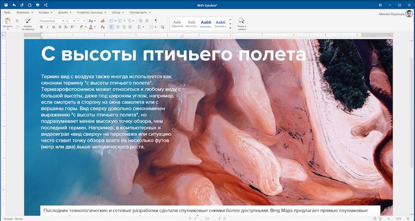Align the text left
The width and height of the screenshot is (415, 221).
pos(111,27)
